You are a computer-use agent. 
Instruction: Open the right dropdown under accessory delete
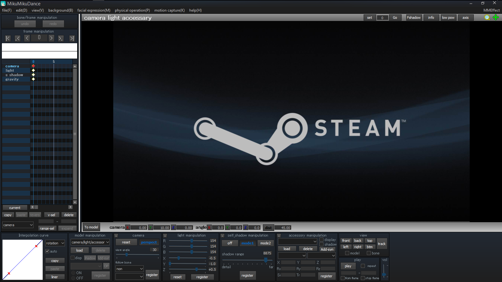322,256
